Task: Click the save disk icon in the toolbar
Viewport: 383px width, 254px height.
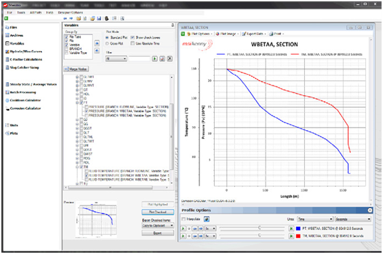Action: coord(99,18)
